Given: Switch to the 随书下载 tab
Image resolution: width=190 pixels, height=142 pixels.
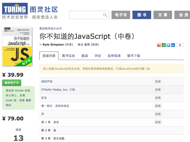Looking at the screenshot, I should pyautogui.click(x=134, y=56).
